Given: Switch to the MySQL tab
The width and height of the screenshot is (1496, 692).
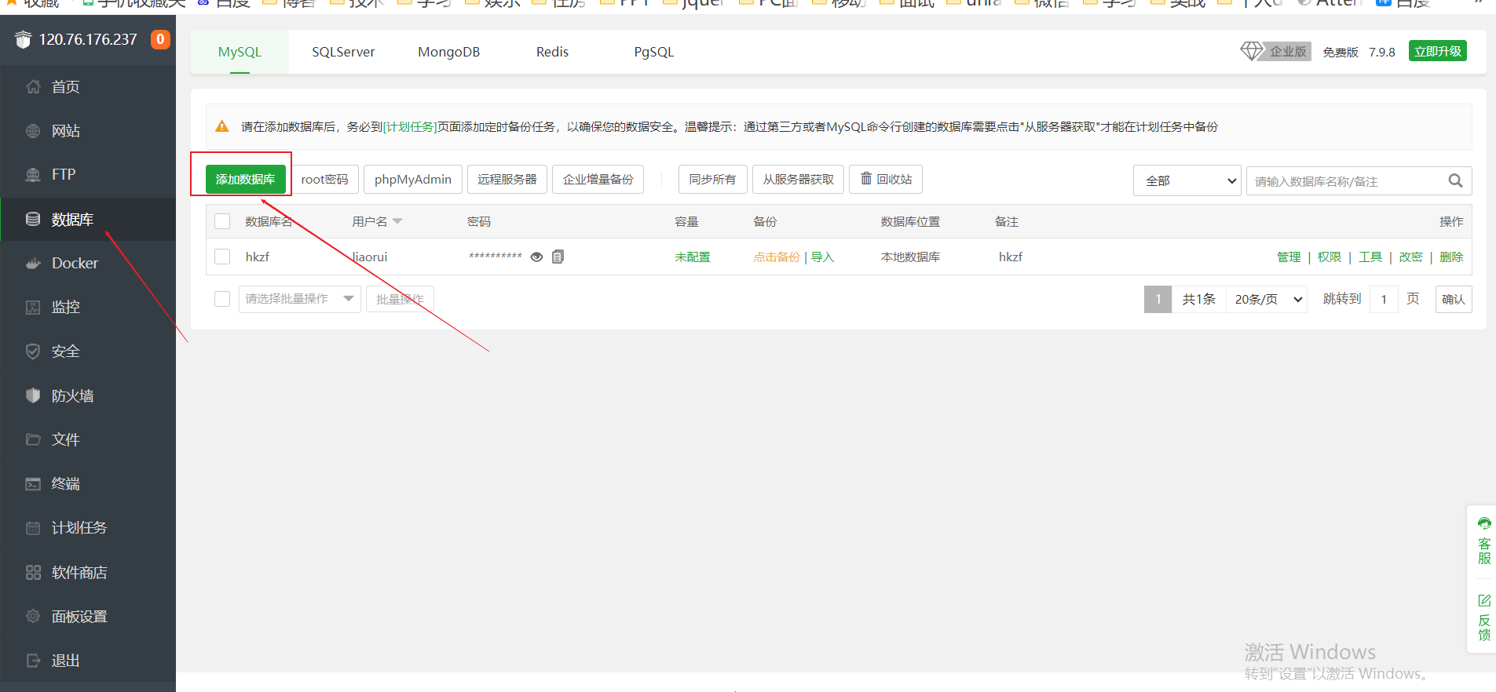Looking at the screenshot, I should (x=240, y=52).
